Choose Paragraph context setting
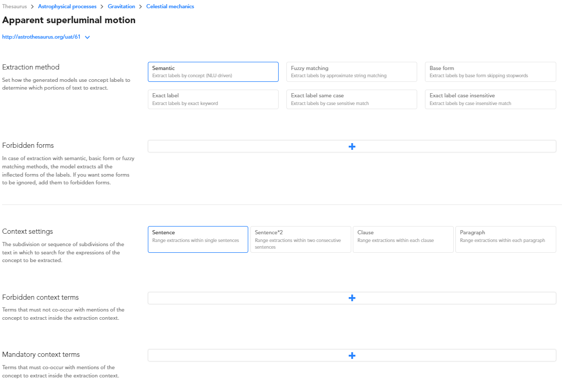The height and width of the screenshot is (380, 564). coord(505,239)
